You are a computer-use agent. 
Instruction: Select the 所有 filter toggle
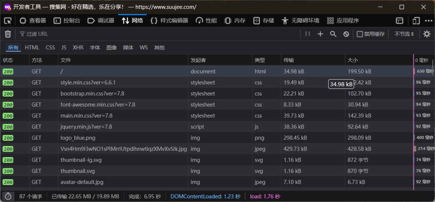(13, 48)
